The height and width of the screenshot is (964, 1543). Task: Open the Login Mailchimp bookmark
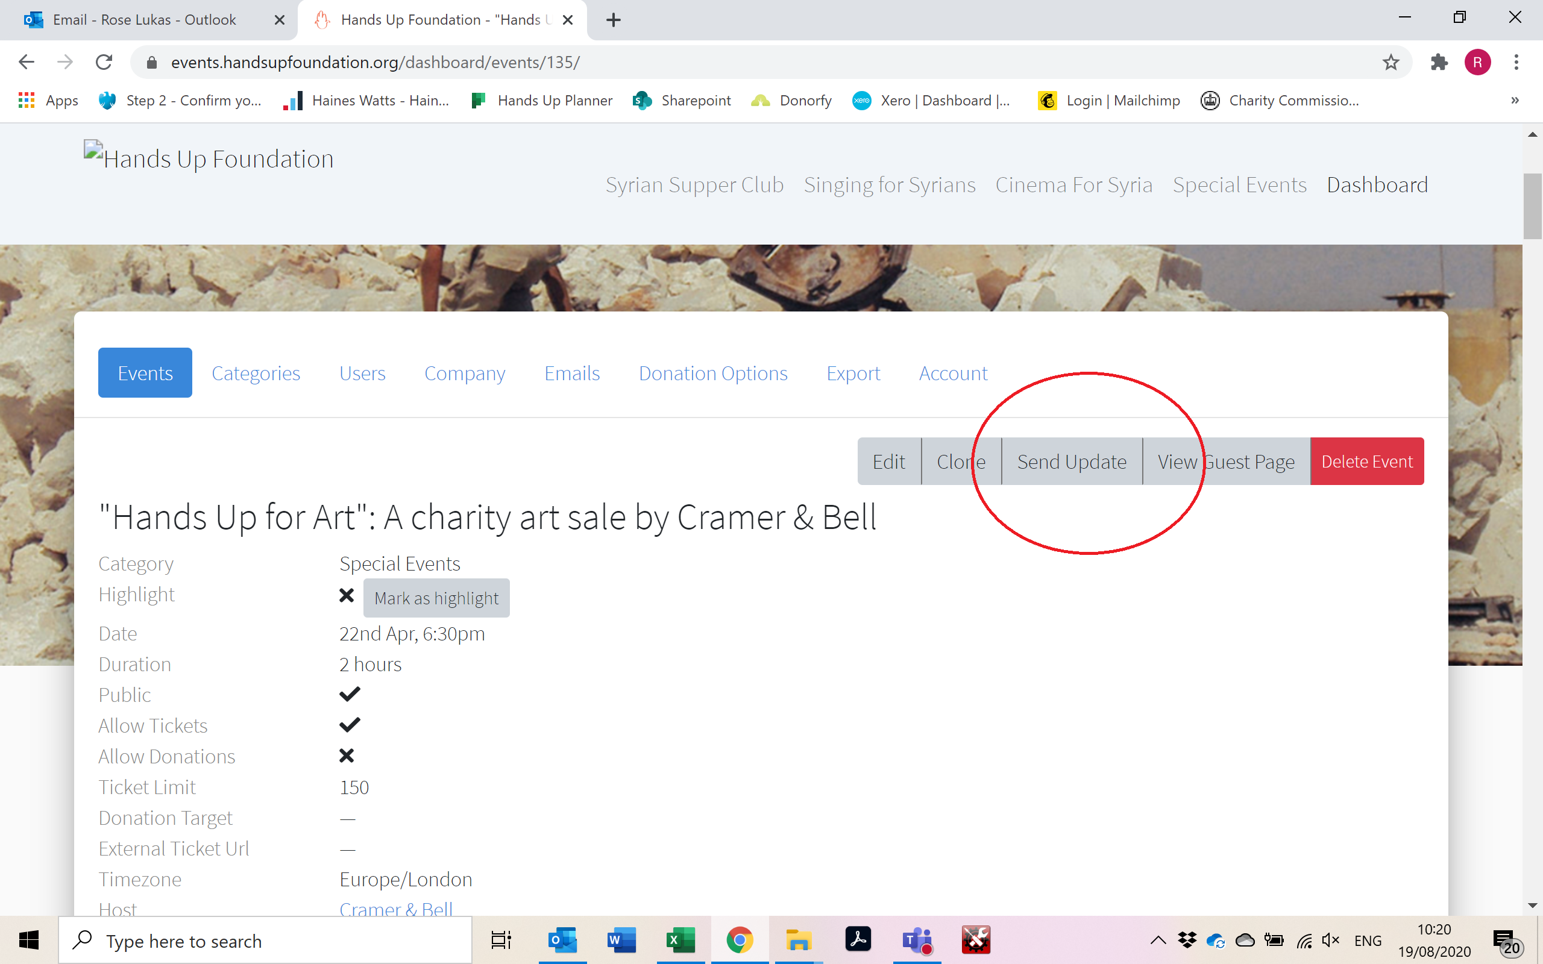click(x=1109, y=100)
